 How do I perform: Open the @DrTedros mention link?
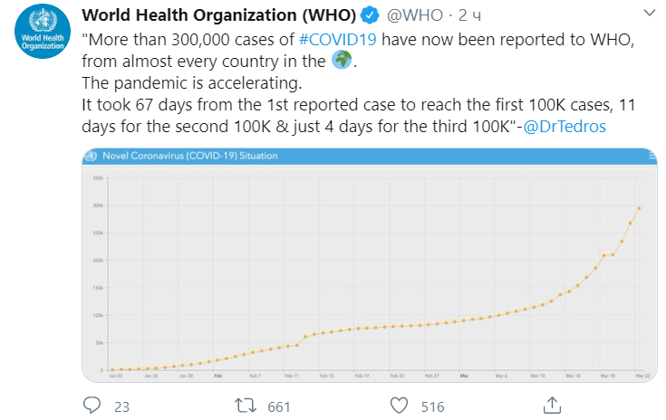pos(565,127)
